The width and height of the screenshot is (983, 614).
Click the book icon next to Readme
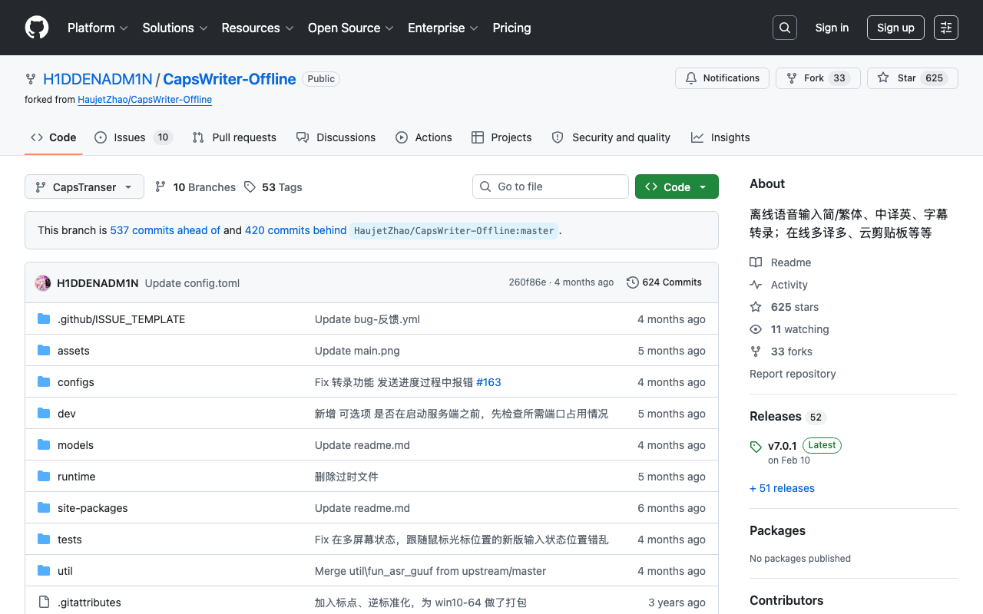[756, 262]
